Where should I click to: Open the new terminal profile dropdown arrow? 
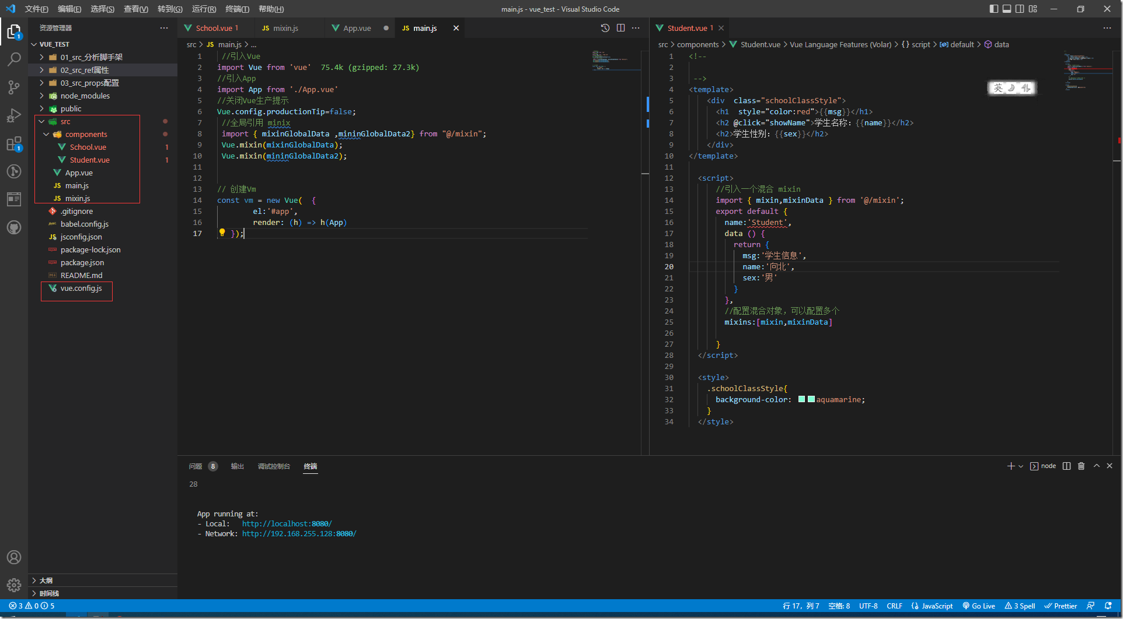click(x=1021, y=466)
